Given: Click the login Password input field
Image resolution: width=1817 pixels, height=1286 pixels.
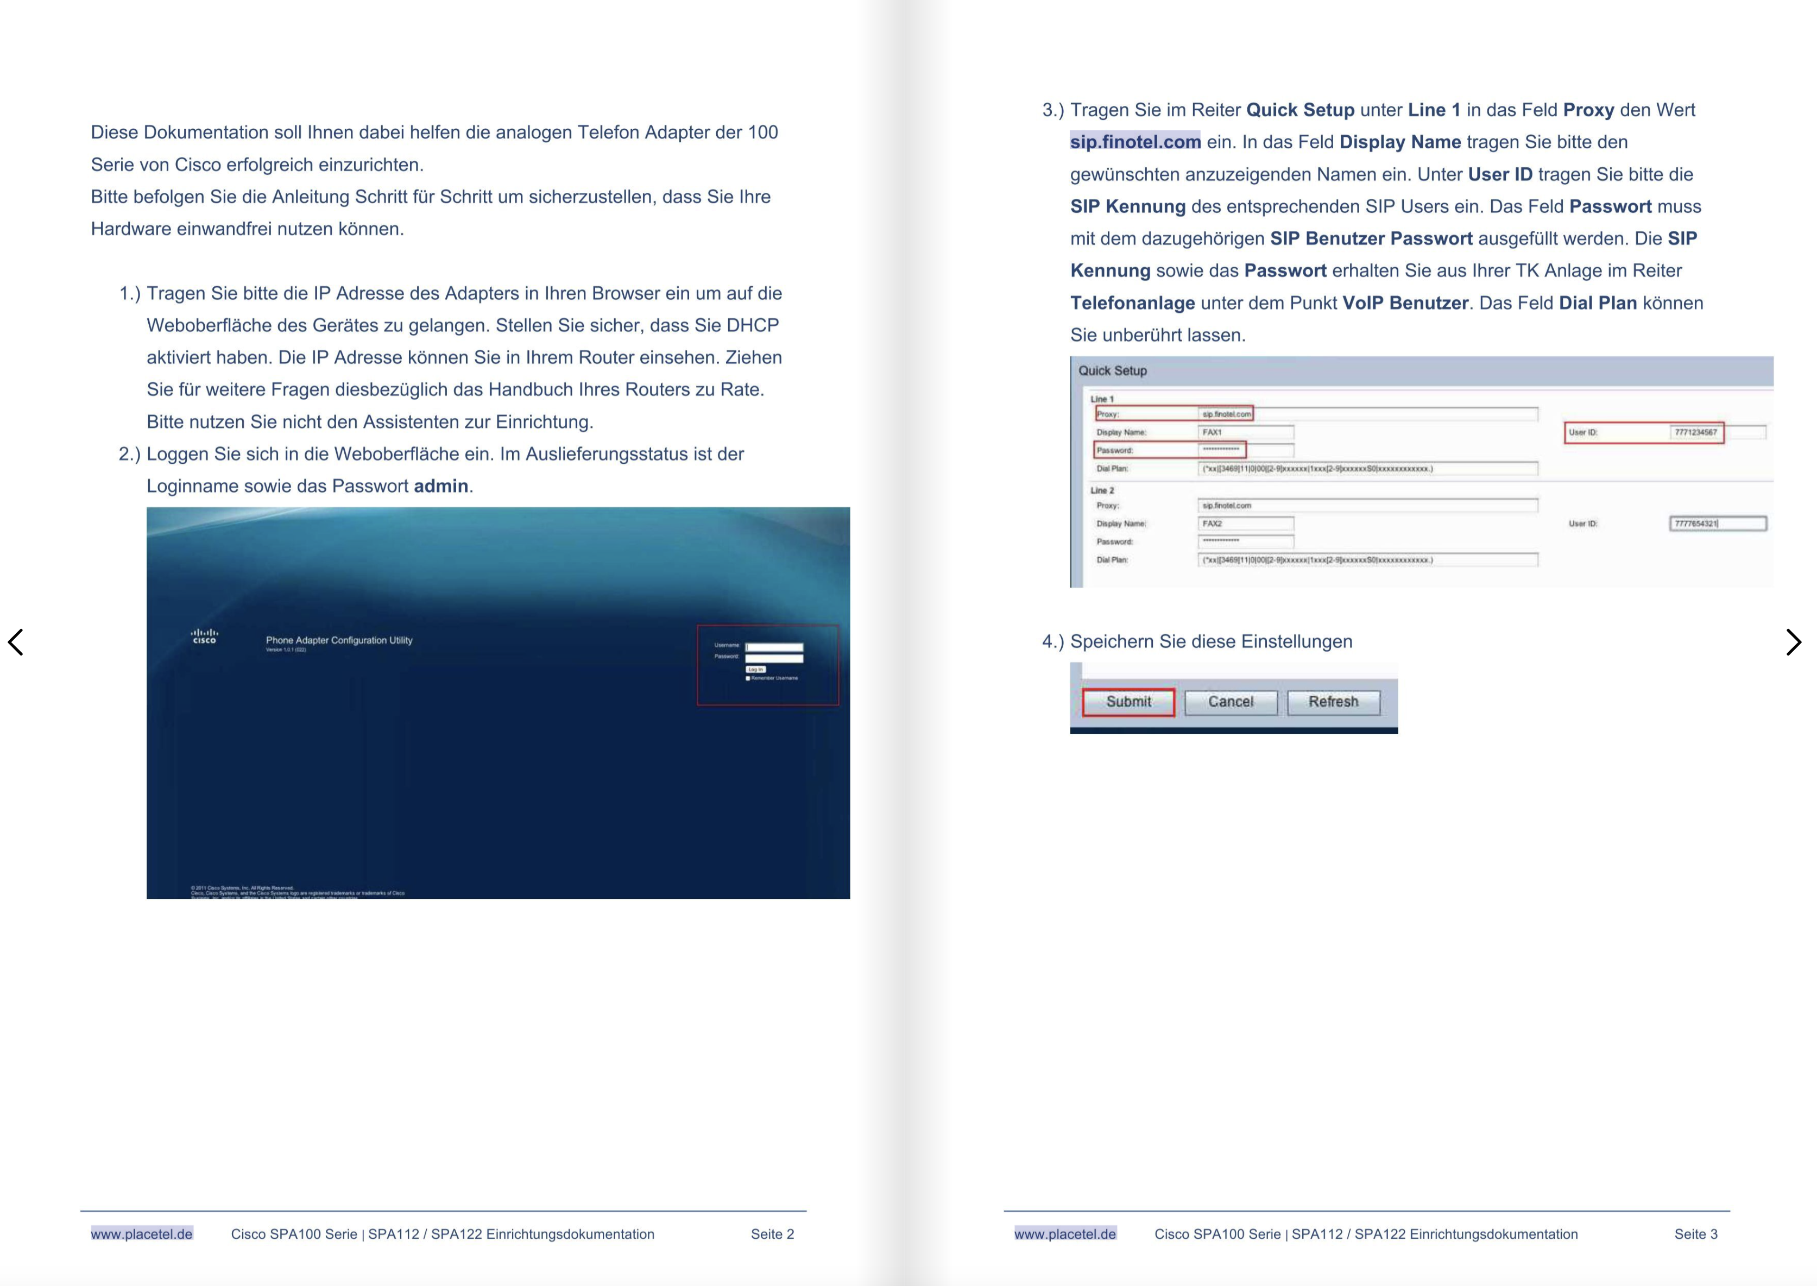Looking at the screenshot, I should pyautogui.click(x=774, y=658).
